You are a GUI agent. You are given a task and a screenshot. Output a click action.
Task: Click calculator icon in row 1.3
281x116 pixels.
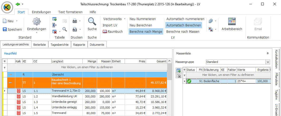click(x=19, y=102)
